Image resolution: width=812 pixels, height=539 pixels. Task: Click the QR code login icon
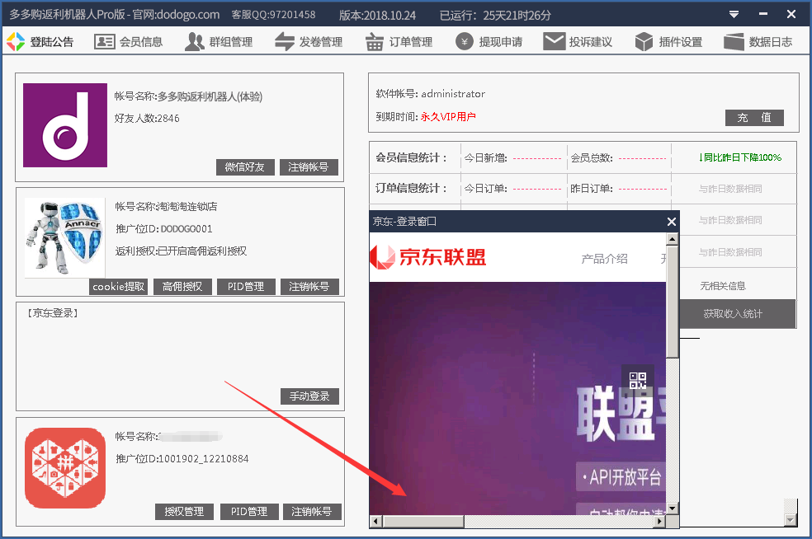638,381
